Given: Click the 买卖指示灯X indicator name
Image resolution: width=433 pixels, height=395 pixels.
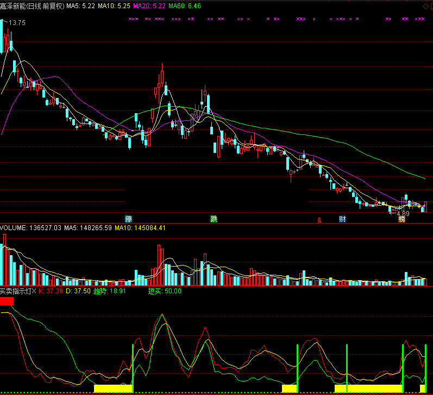Looking at the screenshot, I should point(18,291).
